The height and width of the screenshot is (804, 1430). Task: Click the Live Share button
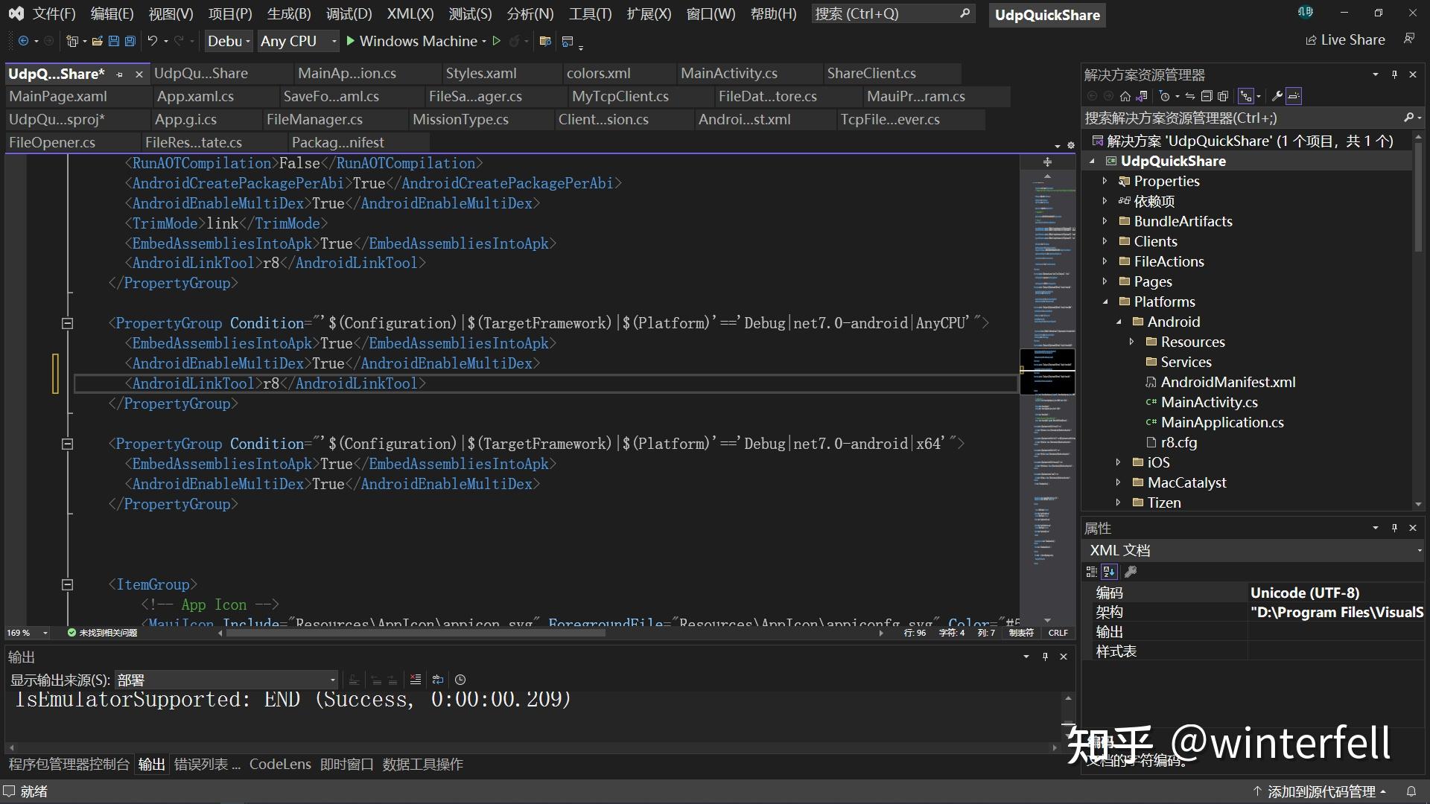point(1345,39)
